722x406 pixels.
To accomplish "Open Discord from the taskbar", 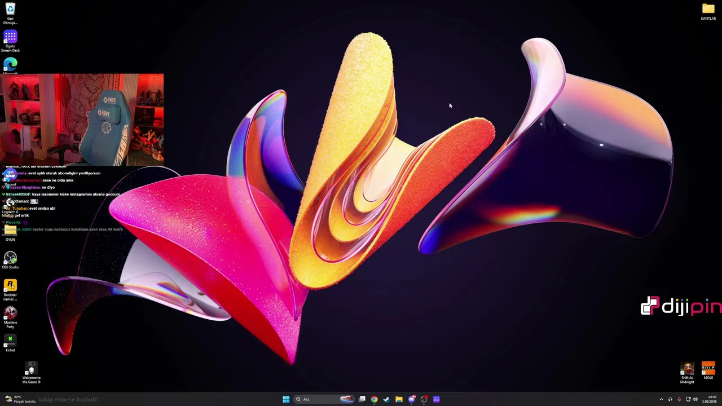I will pyautogui.click(x=412, y=399).
